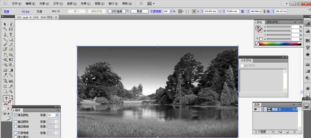Enable the 不透明度 checkbox in Magic Wand panel
Viewport: 311px width, 138px height.
click(x=16, y=133)
